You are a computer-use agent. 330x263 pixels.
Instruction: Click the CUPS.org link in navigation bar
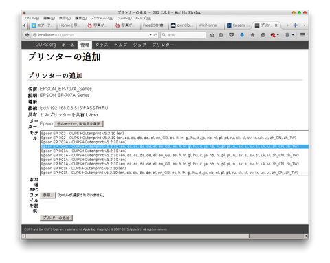[x=45, y=45]
